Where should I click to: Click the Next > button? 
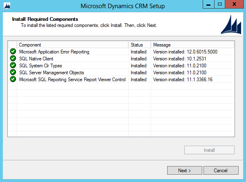(x=185, y=171)
